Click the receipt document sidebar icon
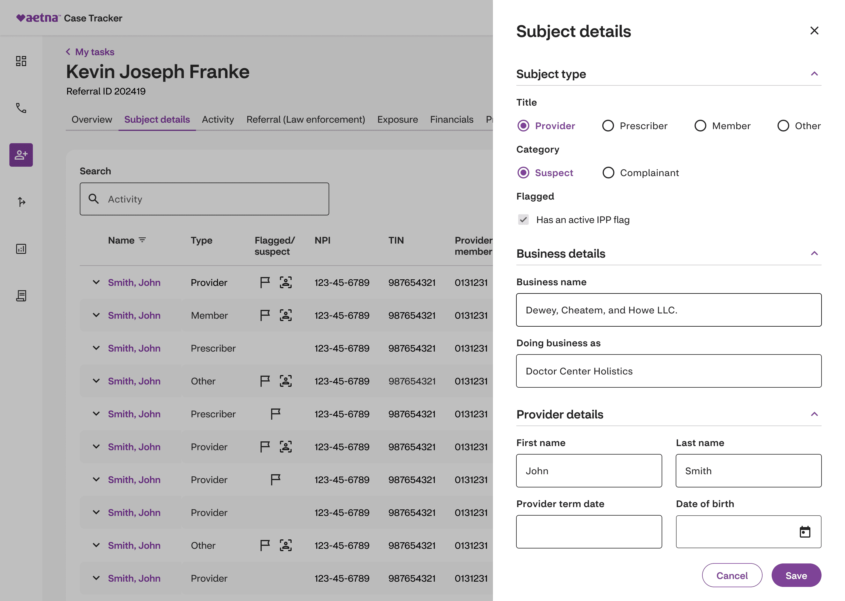This screenshot has width=845, height=601. 21,296
